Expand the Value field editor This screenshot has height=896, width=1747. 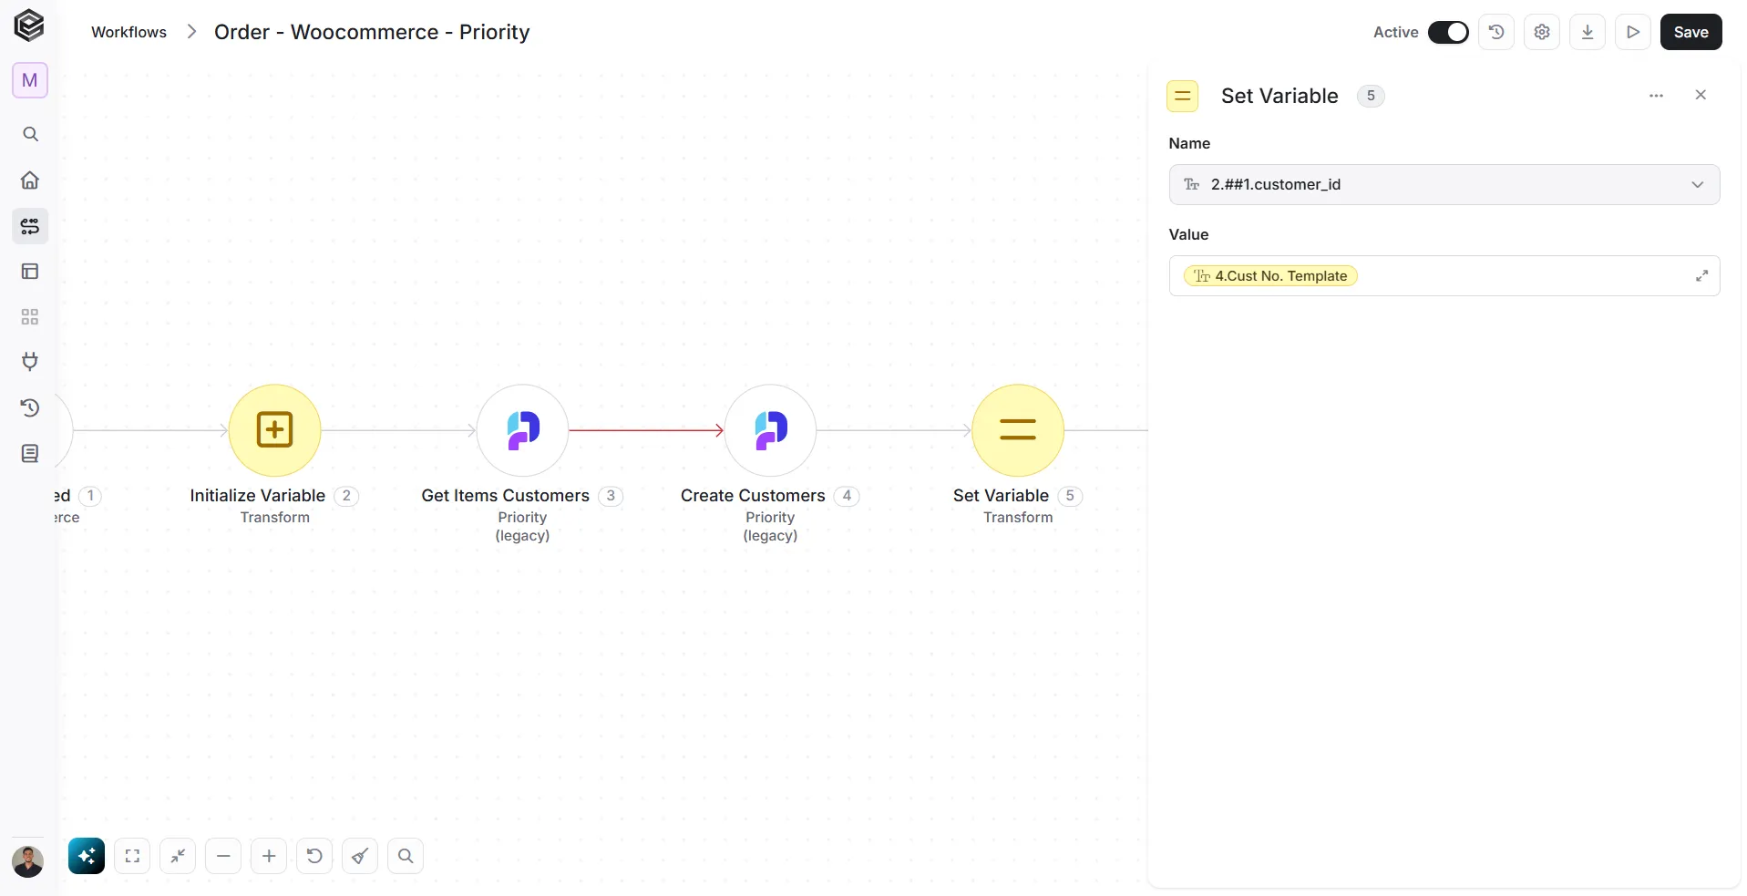[1701, 275]
